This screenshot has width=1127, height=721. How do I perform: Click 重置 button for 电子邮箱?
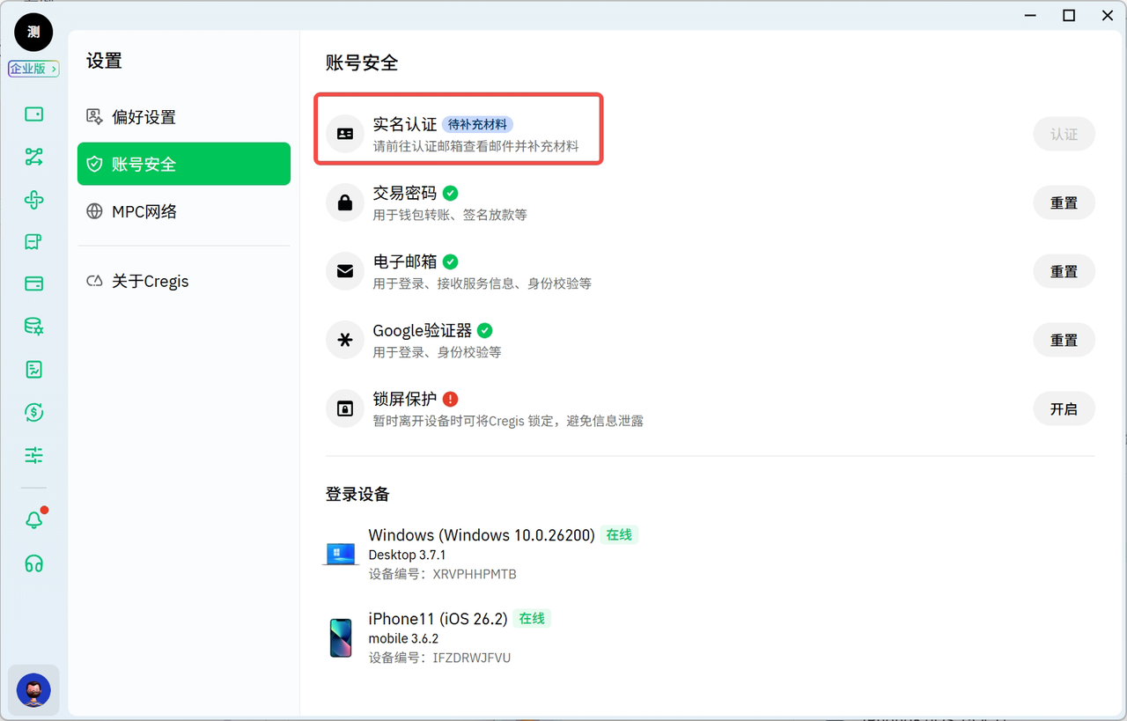1064,271
